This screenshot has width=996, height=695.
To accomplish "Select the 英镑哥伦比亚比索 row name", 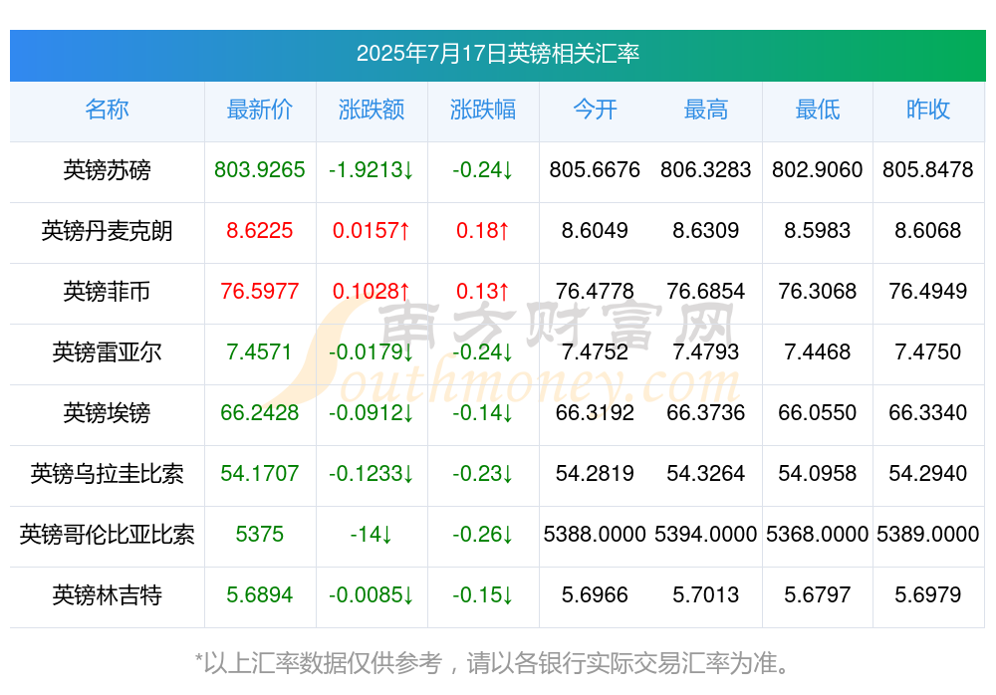I will (107, 535).
